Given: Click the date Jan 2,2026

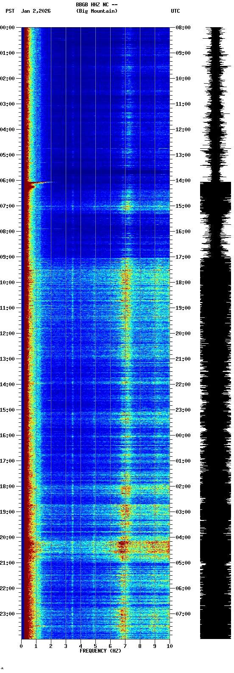Looking at the screenshot, I should point(36,11).
